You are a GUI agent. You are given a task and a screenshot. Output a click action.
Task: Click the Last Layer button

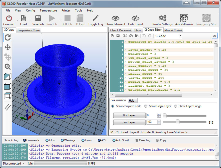click(x=129, y=122)
